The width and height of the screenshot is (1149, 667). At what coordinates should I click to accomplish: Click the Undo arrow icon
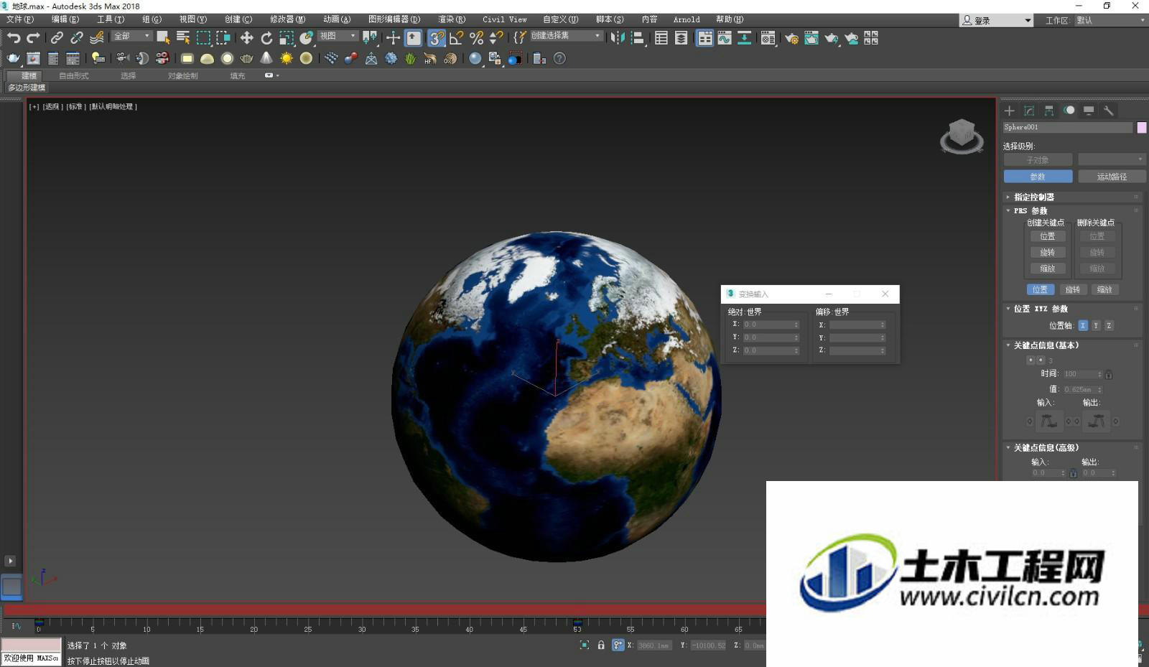14,37
